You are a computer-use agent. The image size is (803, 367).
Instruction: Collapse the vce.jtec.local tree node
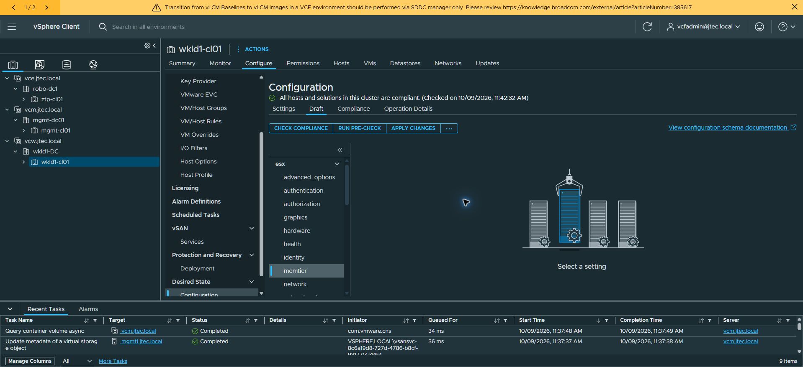tap(7, 78)
